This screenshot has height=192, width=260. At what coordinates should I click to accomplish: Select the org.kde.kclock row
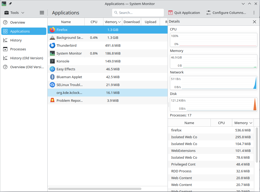pos(108,93)
